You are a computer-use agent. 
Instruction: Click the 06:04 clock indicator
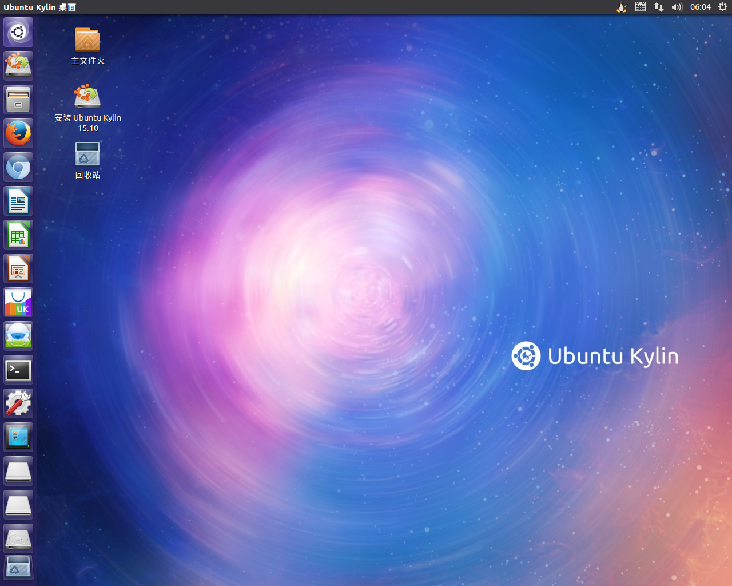tap(700, 7)
